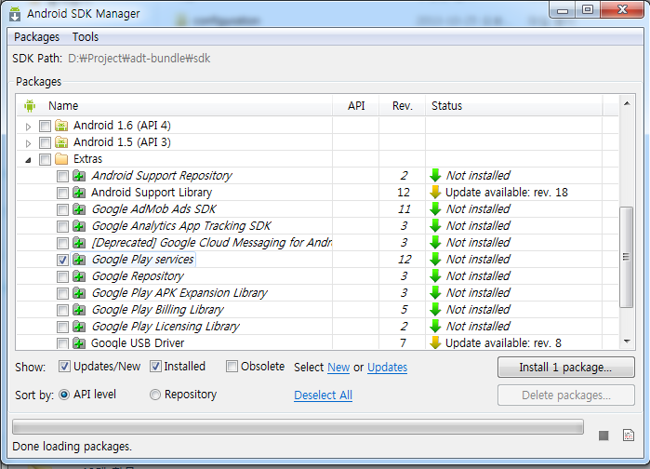Click the package icon beside Android Support Library
Screen dimensions: 650x469
tap(79, 193)
